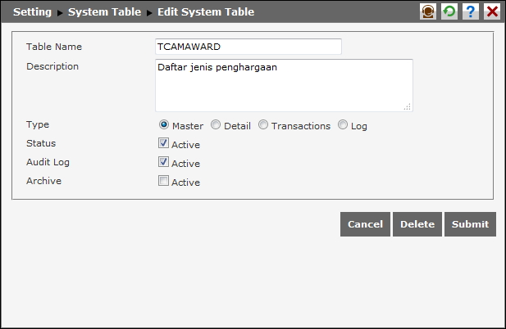Set type to Log radio option
Screen dimensions: 506x329
343,125
